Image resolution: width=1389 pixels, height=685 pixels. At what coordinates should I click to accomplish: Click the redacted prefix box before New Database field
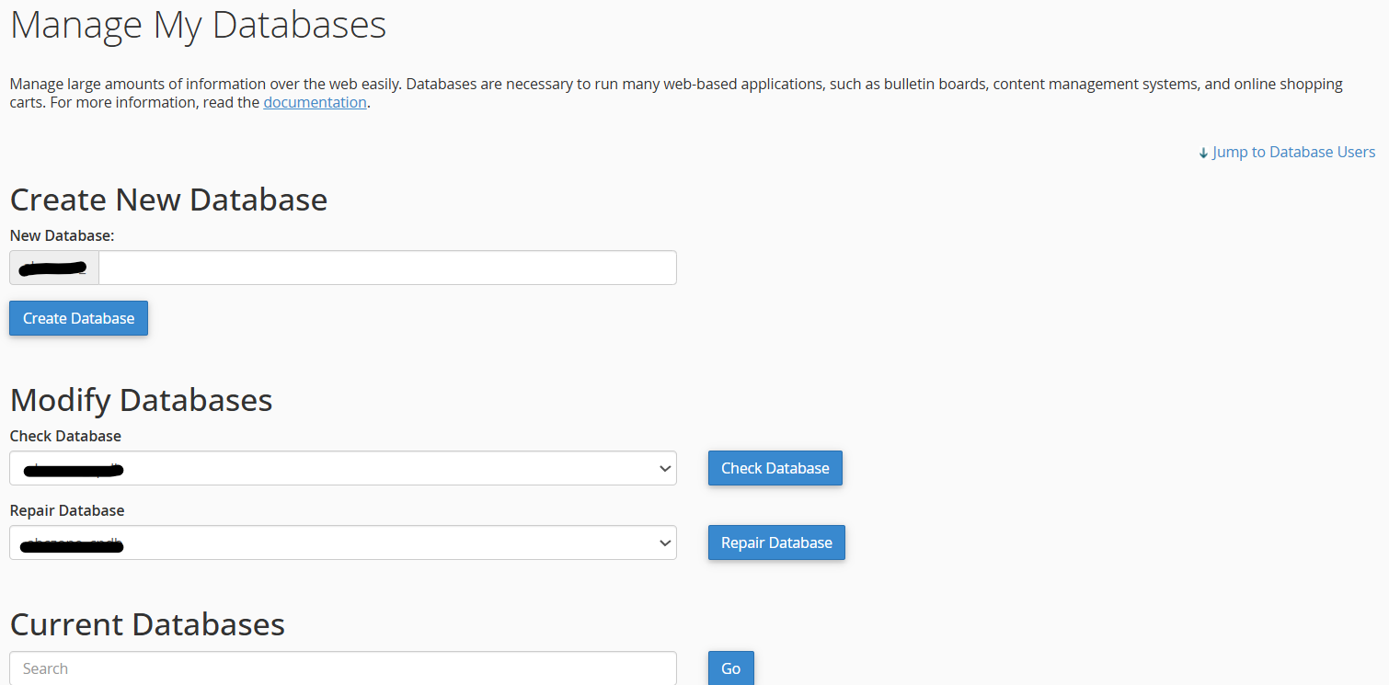54,268
